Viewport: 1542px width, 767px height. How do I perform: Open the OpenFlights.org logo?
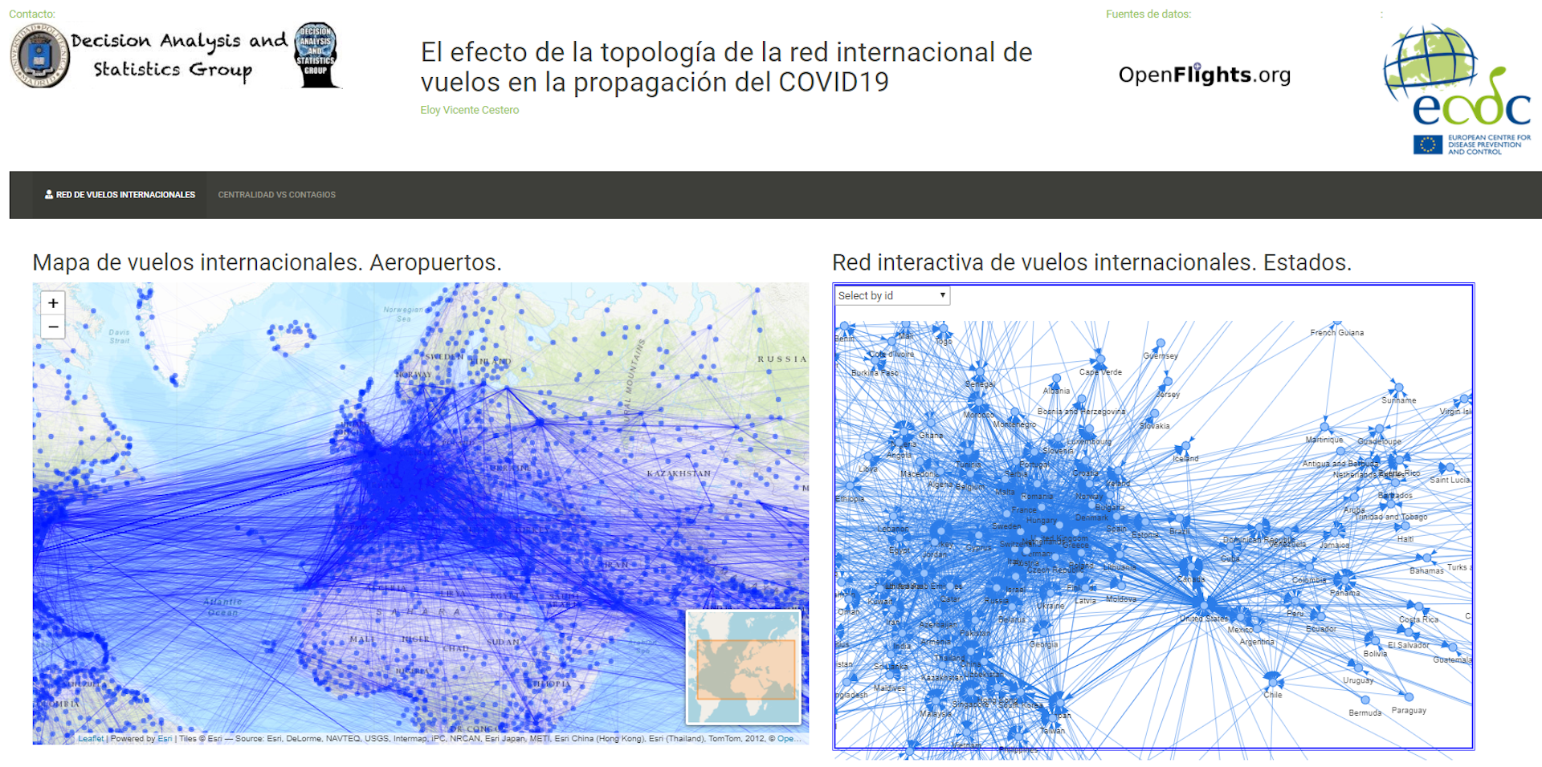click(1204, 75)
